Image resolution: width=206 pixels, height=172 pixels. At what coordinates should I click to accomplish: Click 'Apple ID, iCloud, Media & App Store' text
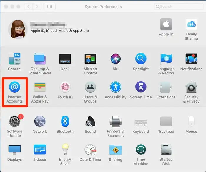pos(60,31)
